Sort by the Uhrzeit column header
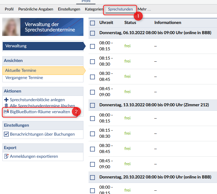 click(x=106, y=23)
